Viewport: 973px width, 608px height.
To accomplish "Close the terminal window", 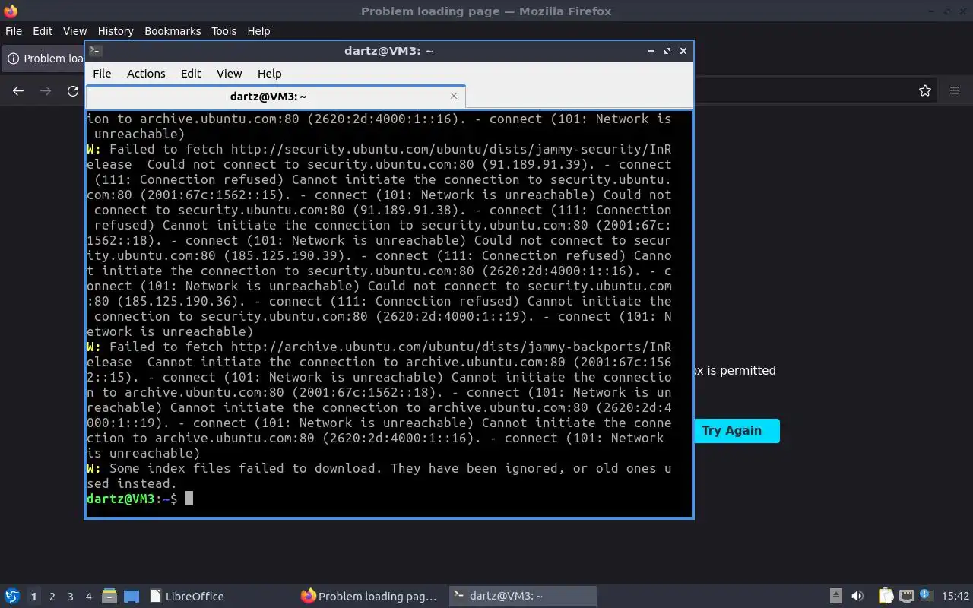I will pyautogui.click(x=683, y=51).
